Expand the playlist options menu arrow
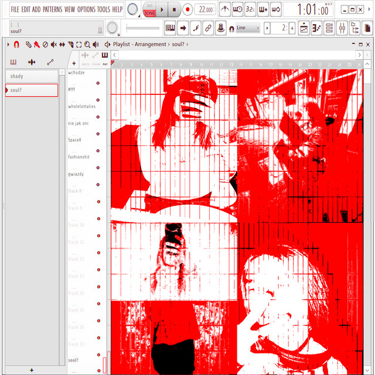This screenshot has height=375, width=375. (x=8, y=45)
